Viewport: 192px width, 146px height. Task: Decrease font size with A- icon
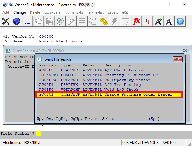(x=169, y=21)
